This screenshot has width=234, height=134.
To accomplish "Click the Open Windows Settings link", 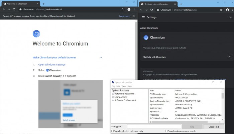I will coord(52,65).
